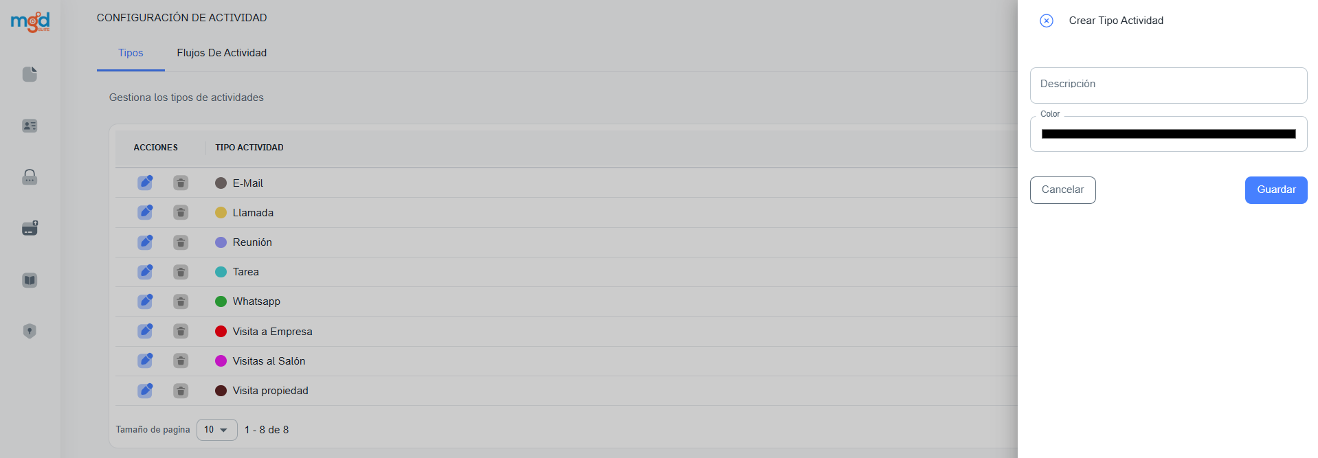The image size is (1318, 458).
Task: Delete the Visita propiedad activity
Action: pos(181,391)
